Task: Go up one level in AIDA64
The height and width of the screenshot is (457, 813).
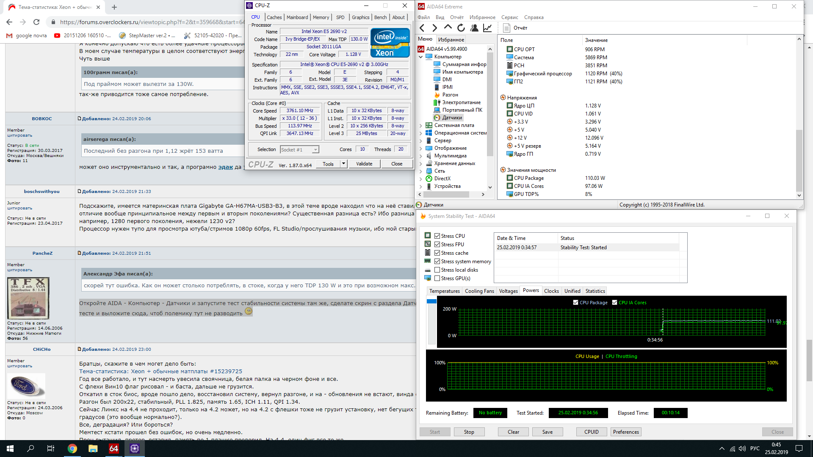Action: [x=448, y=28]
